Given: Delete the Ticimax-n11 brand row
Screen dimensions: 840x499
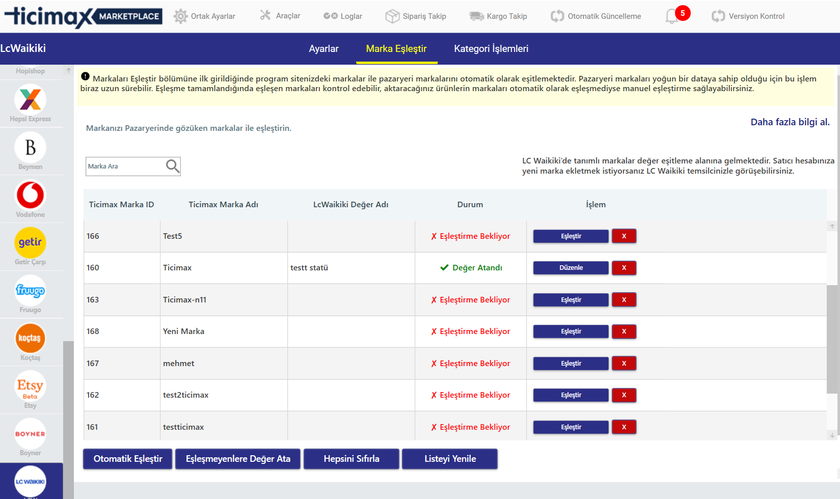Looking at the screenshot, I should tap(624, 300).
